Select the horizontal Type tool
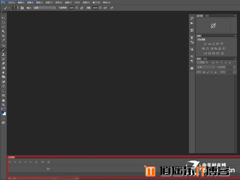 tap(3, 86)
